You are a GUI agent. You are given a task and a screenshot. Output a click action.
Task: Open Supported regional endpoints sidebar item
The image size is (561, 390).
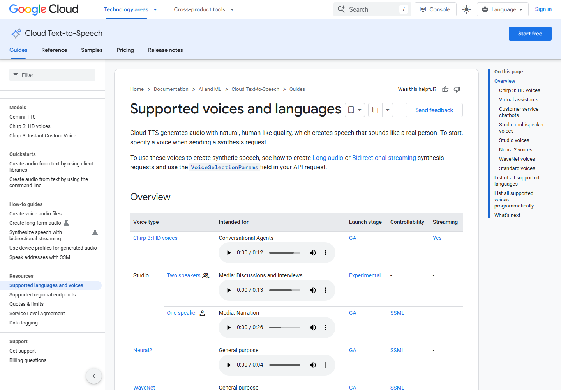[x=42, y=294]
